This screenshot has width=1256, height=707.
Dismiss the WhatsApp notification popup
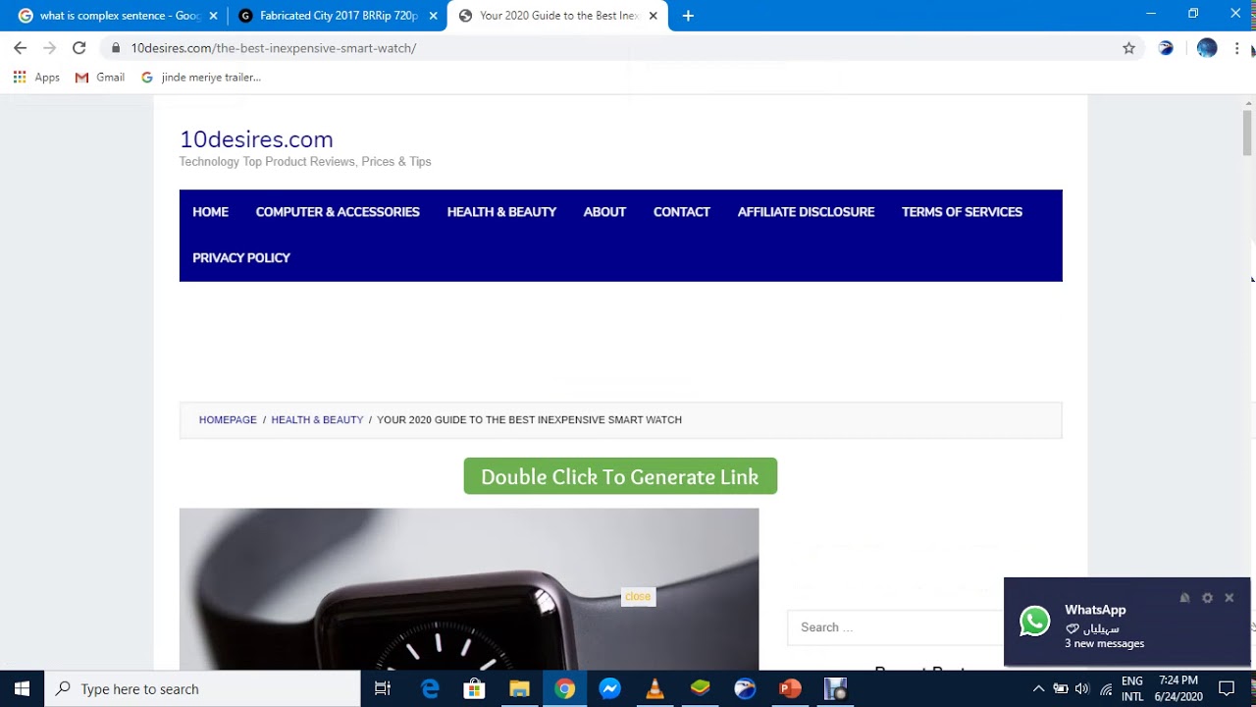coord(1229,598)
